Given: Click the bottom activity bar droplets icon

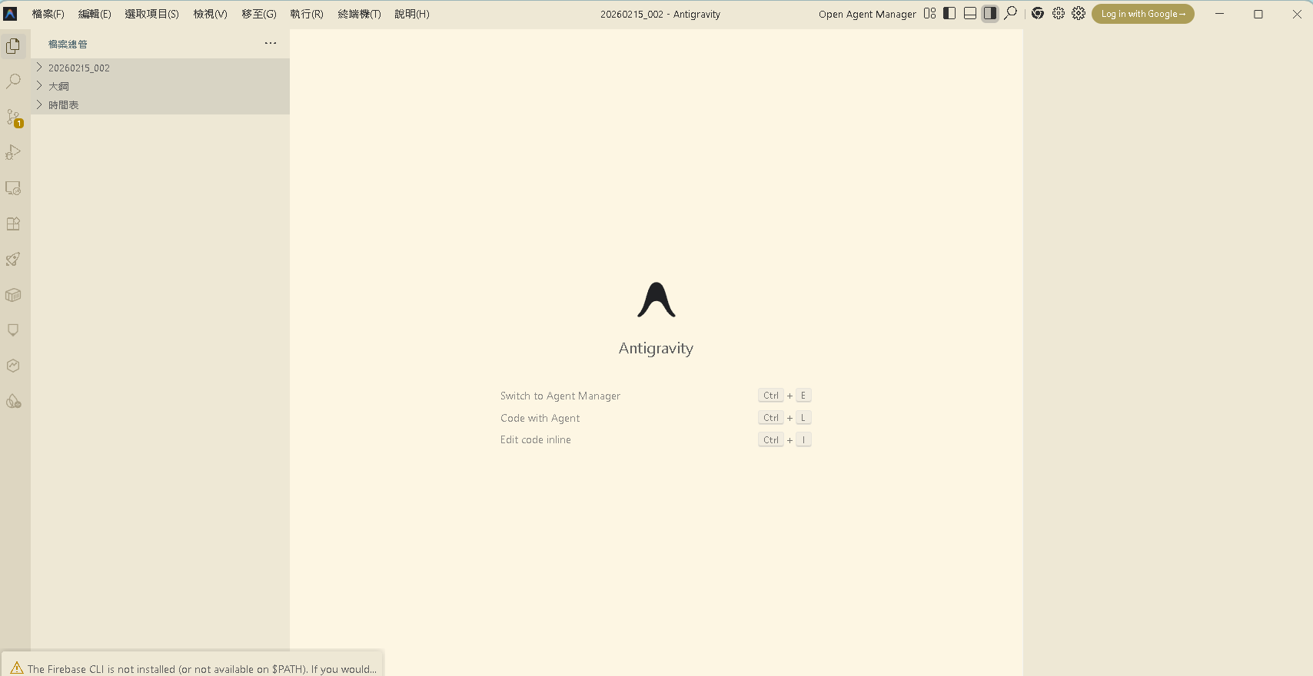Looking at the screenshot, I should tap(13, 401).
